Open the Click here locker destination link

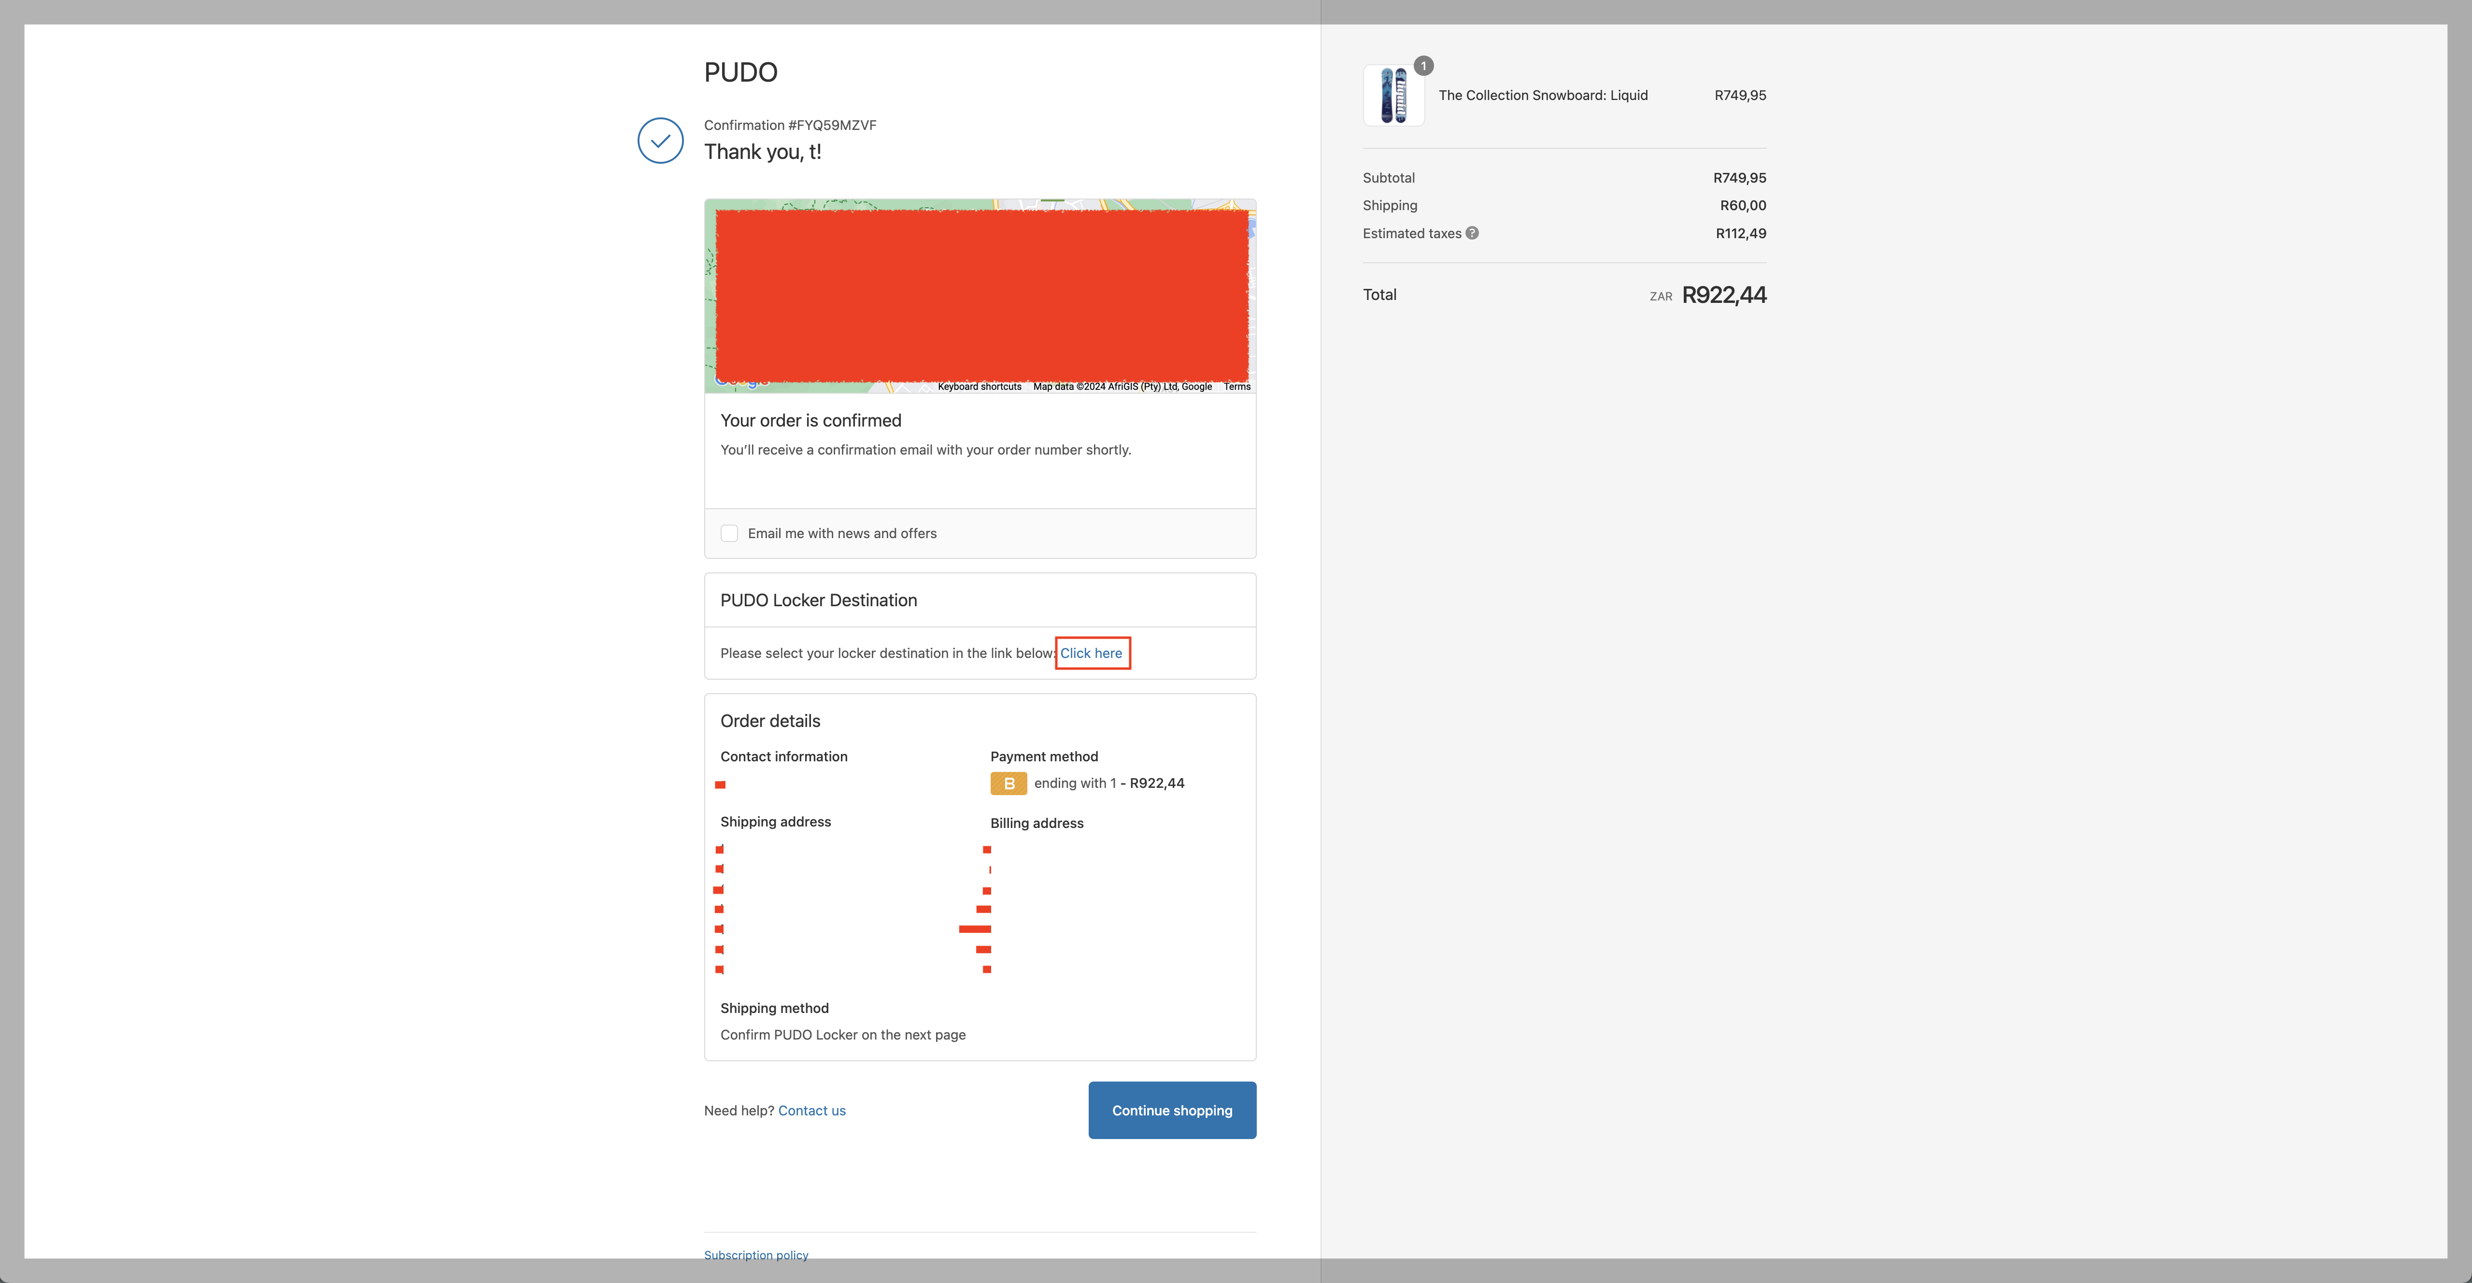(1091, 654)
